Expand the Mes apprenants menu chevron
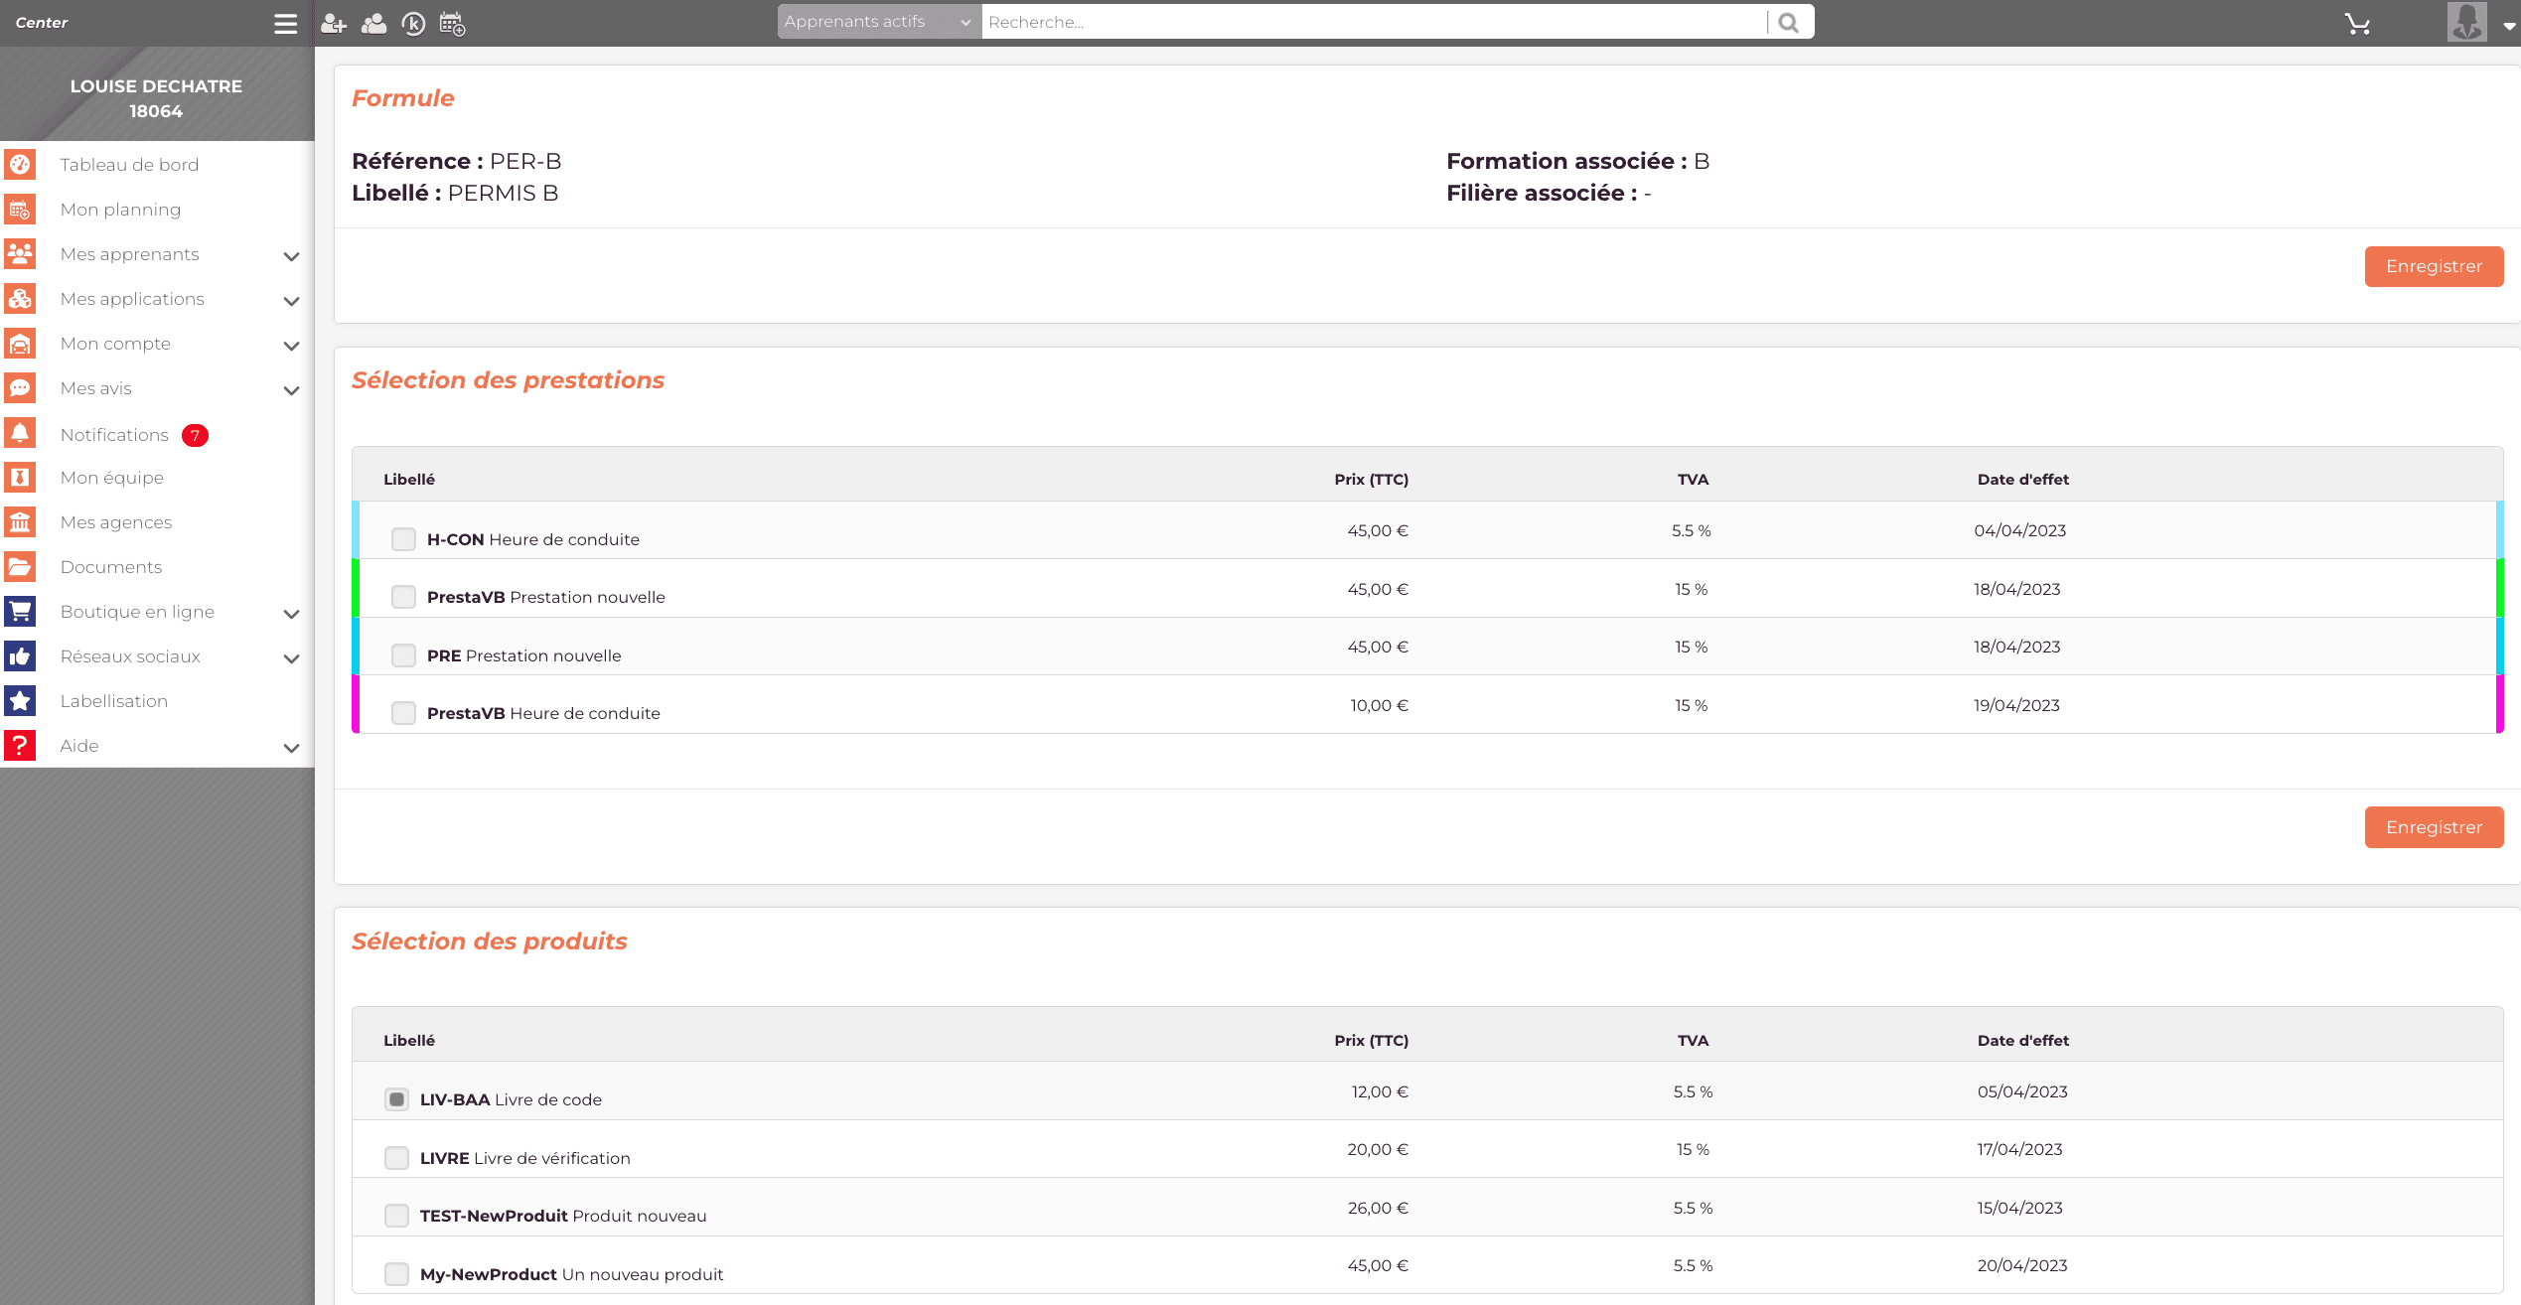The width and height of the screenshot is (2521, 1305). [291, 255]
